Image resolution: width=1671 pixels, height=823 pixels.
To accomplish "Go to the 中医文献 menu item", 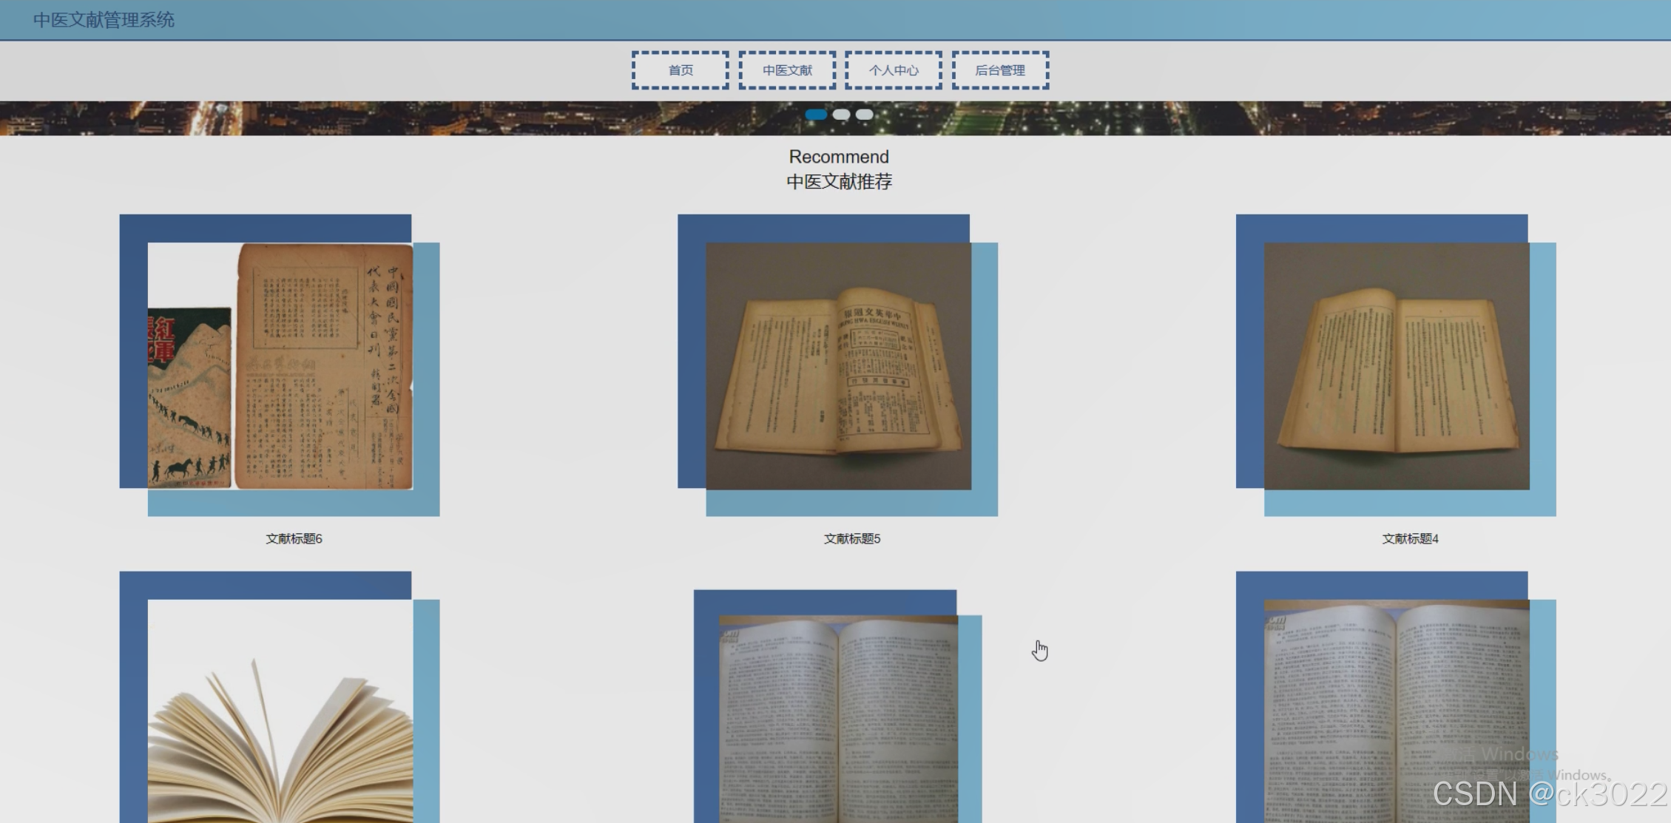I will click(787, 70).
